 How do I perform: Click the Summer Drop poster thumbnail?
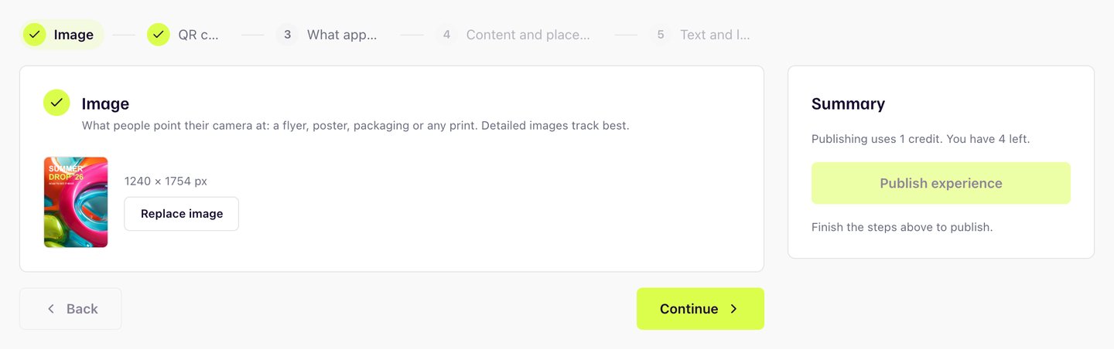pos(76,202)
